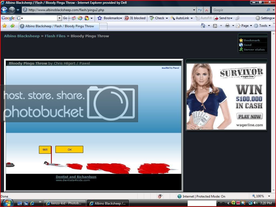This screenshot has width=276, height=207.
Task: Click the Flash Files breadcrumb link
Action: click(55, 36)
